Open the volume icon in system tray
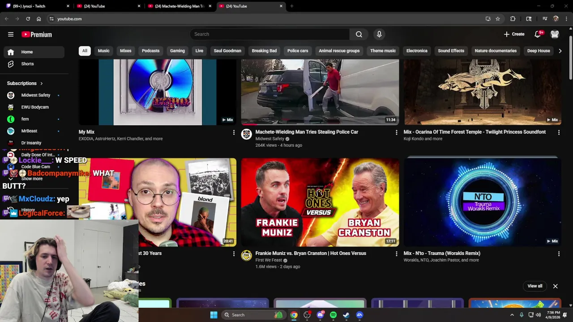 pos(538,315)
